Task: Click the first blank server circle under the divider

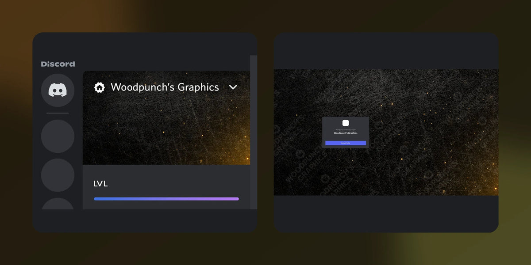Action: pyautogui.click(x=58, y=136)
